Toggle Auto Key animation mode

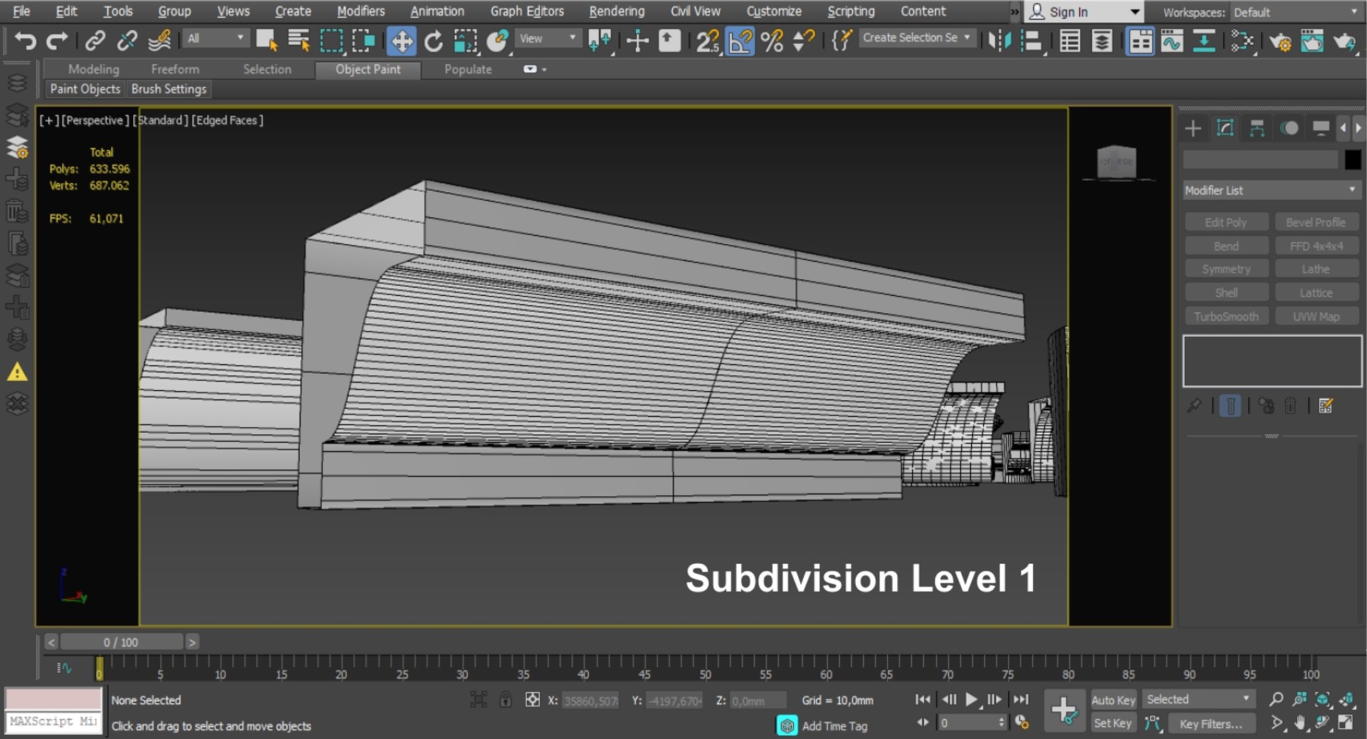pyautogui.click(x=1113, y=700)
